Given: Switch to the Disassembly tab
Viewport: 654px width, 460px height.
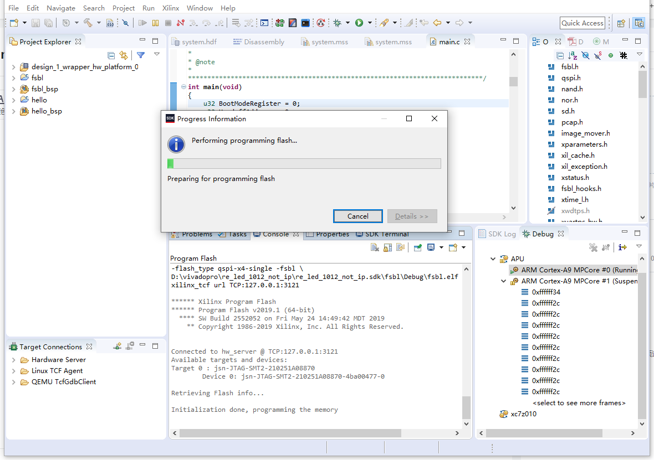Looking at the screenshot, I should tap(259, 42).
